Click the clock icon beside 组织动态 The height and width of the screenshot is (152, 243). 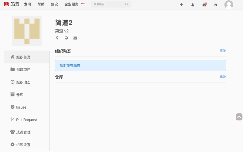coord(12,82)
